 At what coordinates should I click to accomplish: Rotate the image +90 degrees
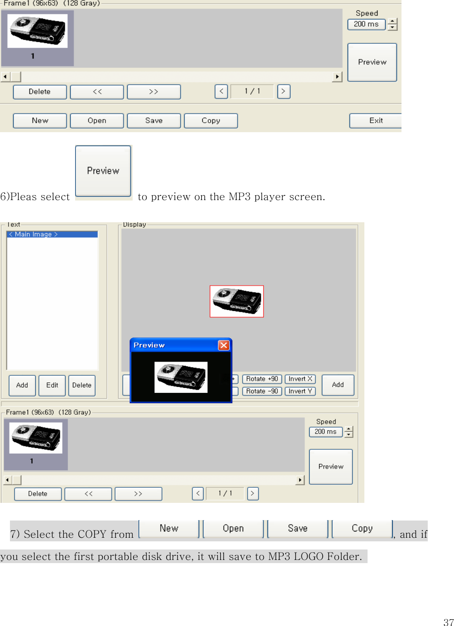(x=262, y=379)
